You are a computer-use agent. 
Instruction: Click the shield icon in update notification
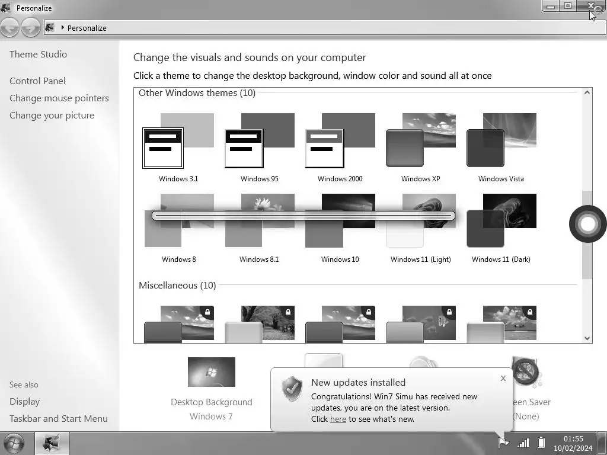(x=292, y=389)
